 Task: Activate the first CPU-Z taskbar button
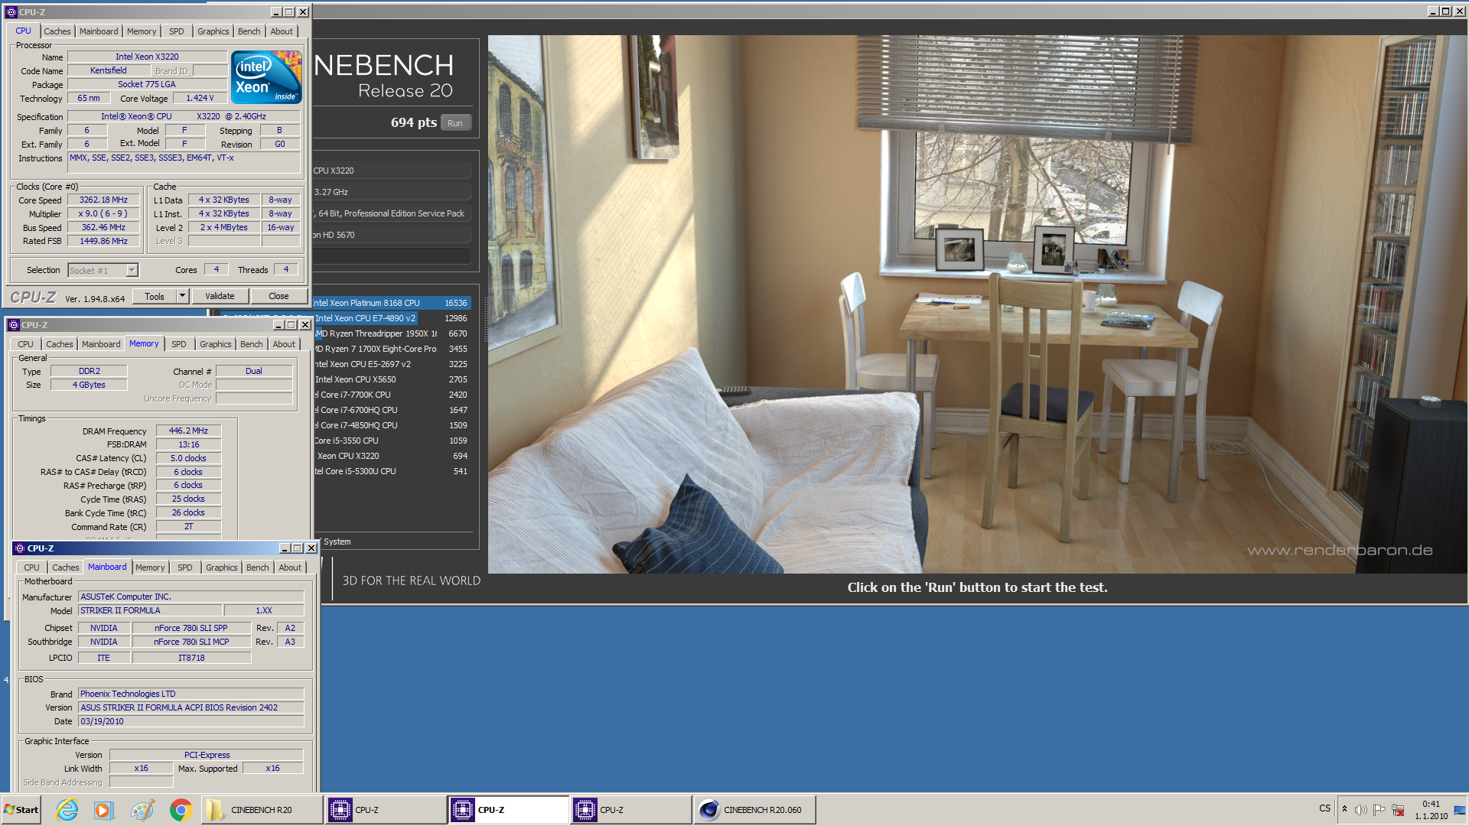pos(385,810)
